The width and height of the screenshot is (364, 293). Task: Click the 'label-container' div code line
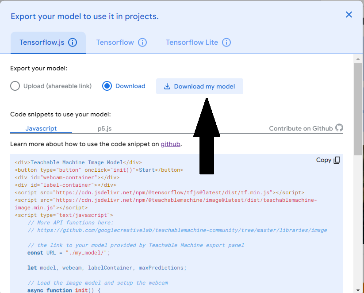(65, 185)
